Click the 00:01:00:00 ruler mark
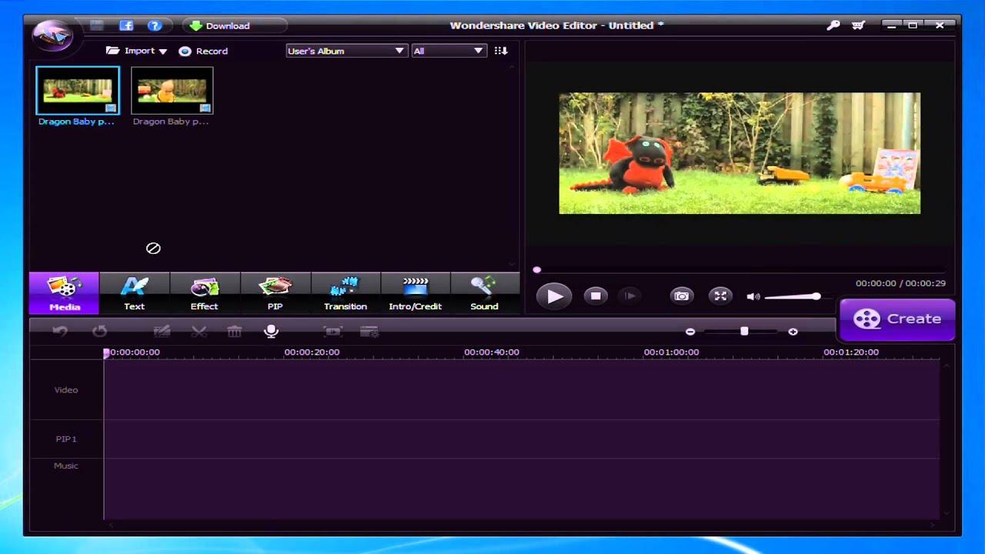Screen dimensions: 985x554 671,352
